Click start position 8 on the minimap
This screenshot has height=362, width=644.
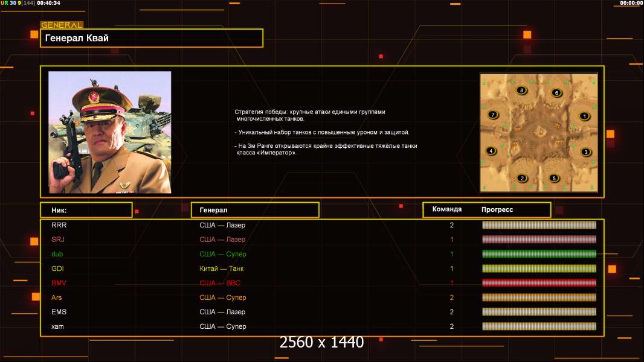coord(522,91)
